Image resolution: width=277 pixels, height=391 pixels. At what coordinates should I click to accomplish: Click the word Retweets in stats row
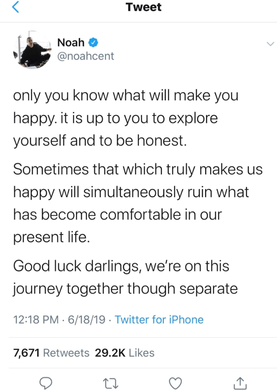pos(66,353)
